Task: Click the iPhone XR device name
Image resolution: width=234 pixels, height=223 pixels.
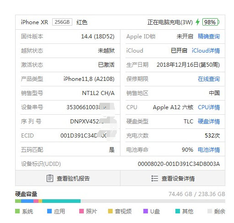Action: pos(34,22)
